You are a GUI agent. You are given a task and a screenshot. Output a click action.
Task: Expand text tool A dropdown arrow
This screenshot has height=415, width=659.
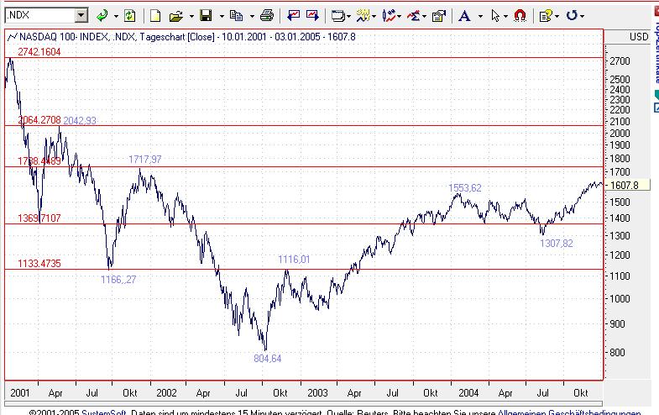tap(480, 17)
